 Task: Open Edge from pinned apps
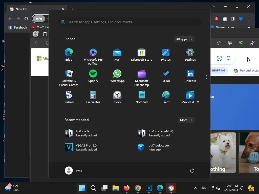(x=69, y=55)
